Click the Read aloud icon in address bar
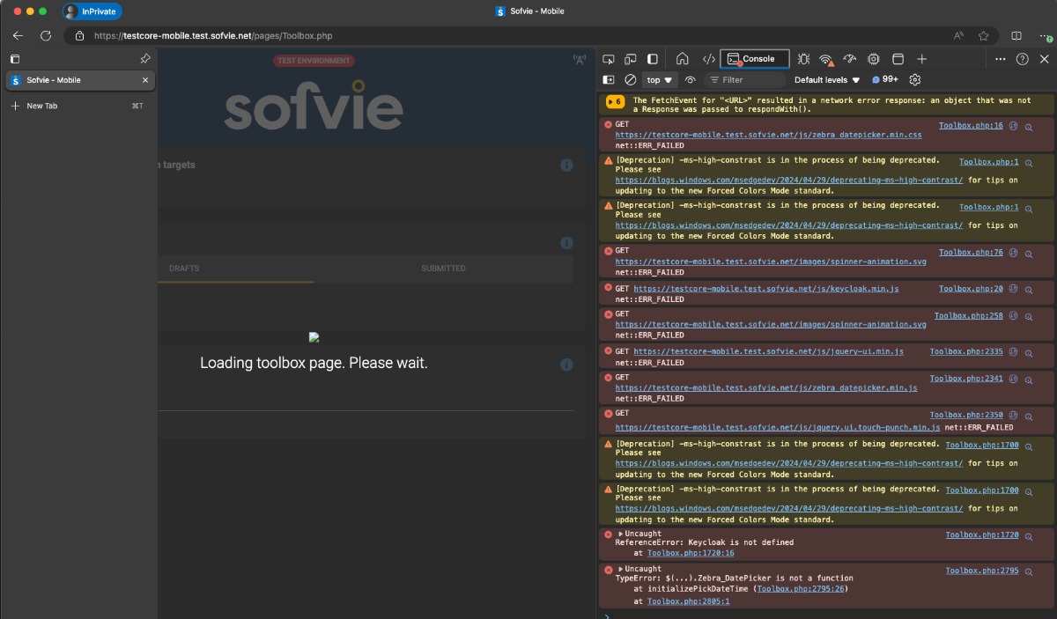 [x=958, y=36]
